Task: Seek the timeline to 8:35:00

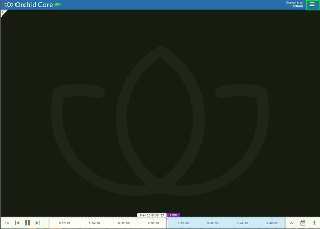Action: click(65, 223)
